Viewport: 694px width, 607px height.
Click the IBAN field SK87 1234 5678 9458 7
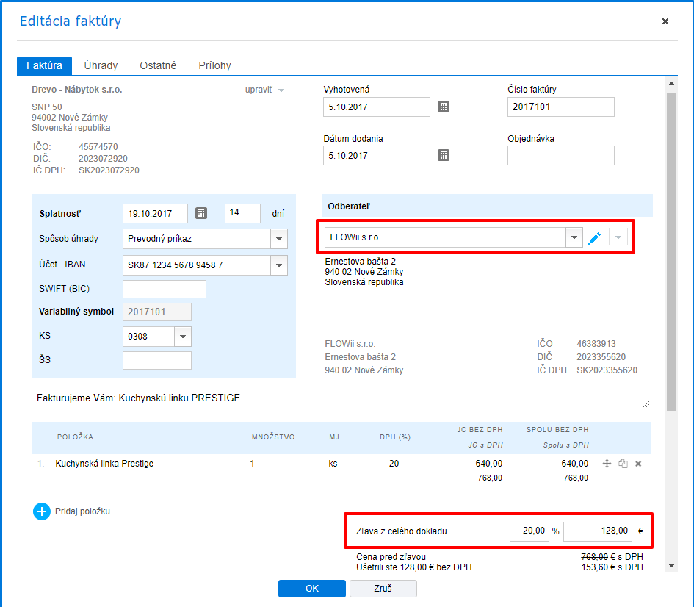coord(197,265)
